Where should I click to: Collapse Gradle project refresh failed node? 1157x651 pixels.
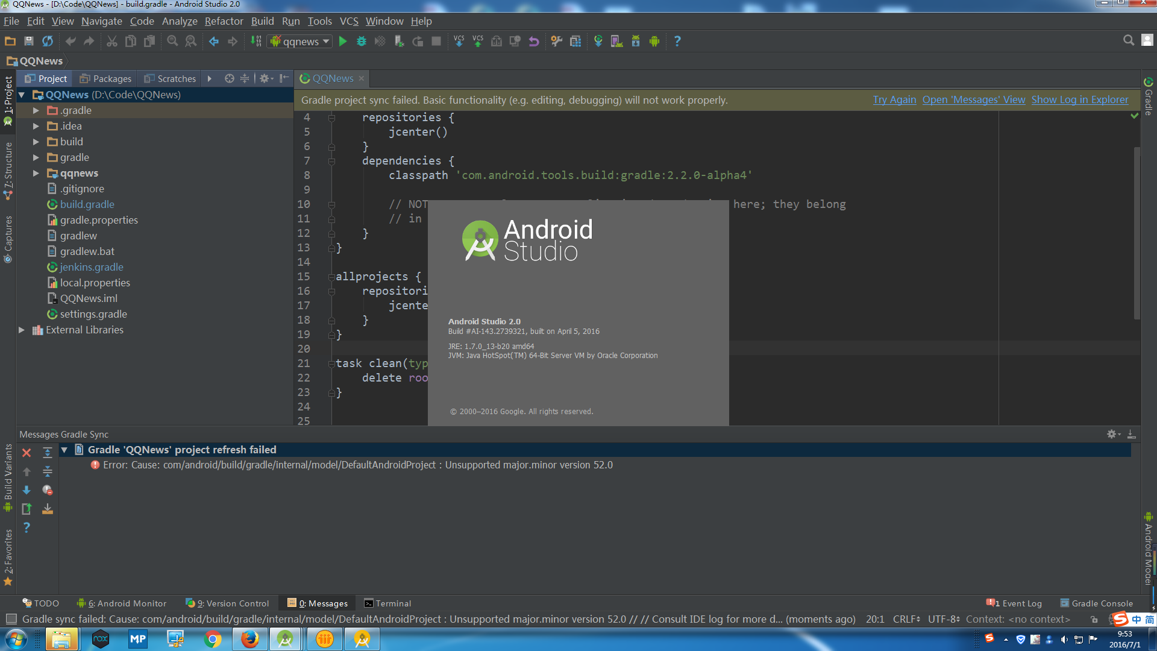64,450
